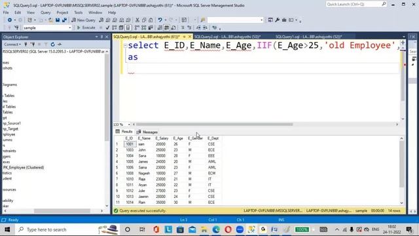Switch to the SQLQuery1.sql tab

pyautogui.click(x=309, y=37)
